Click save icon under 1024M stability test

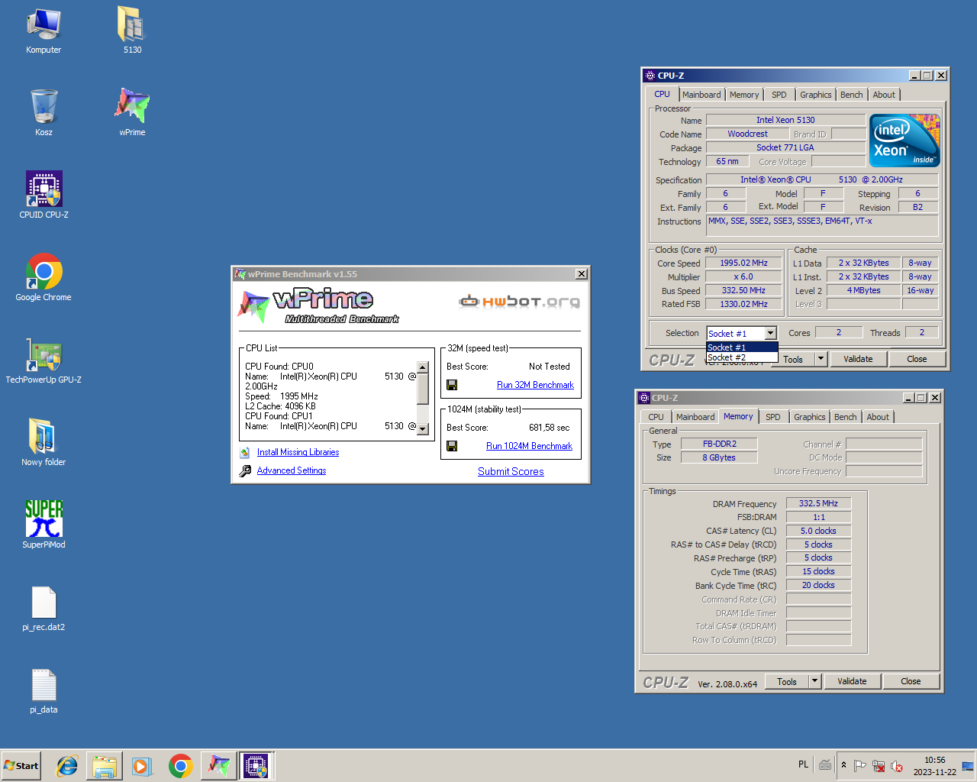click(x=452, y=446)
